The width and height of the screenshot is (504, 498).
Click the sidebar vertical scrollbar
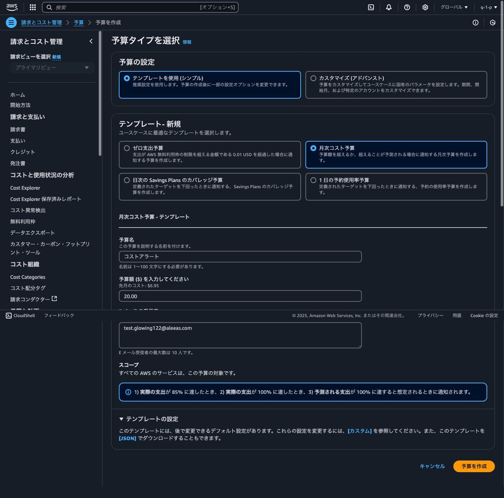100,94
